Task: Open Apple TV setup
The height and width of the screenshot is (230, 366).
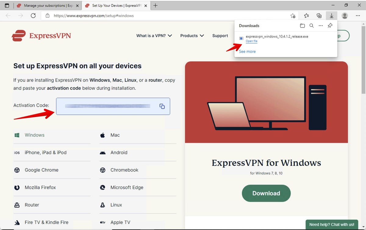Action: [x=138, y=222]
